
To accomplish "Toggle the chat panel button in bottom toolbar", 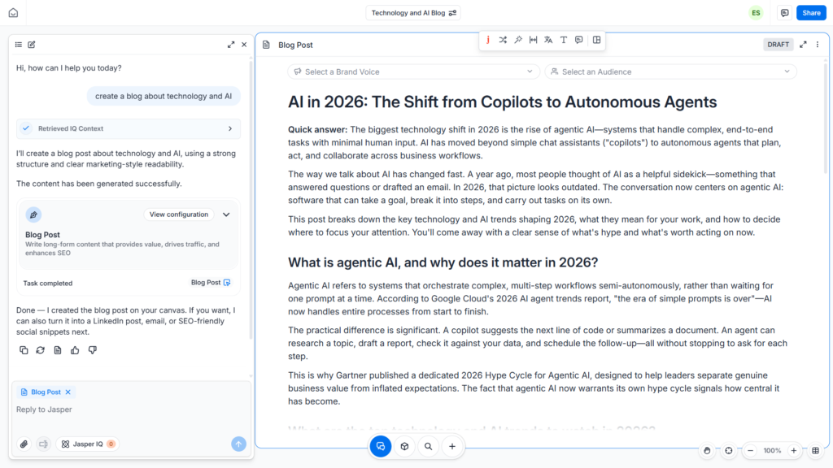I will coord(381,447).
